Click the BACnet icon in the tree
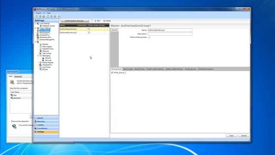 point(41,69)
